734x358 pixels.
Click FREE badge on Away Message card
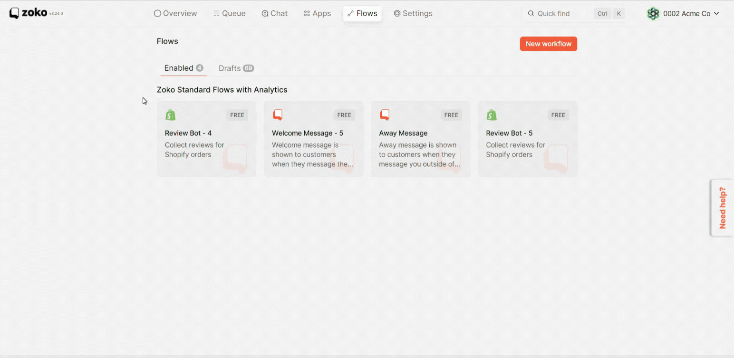pyautogui.click(x=451, y=115)
